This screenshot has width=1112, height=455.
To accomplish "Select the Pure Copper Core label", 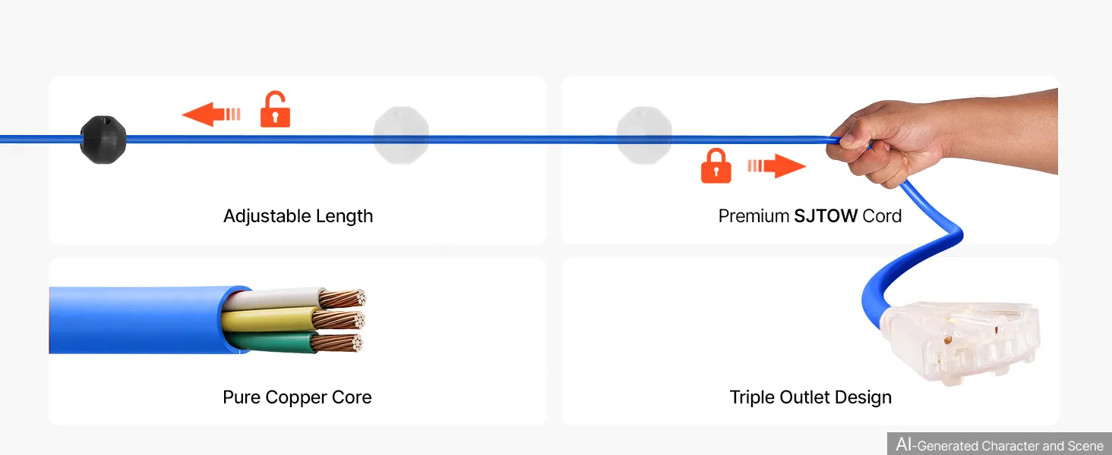I will click(297, 397).
